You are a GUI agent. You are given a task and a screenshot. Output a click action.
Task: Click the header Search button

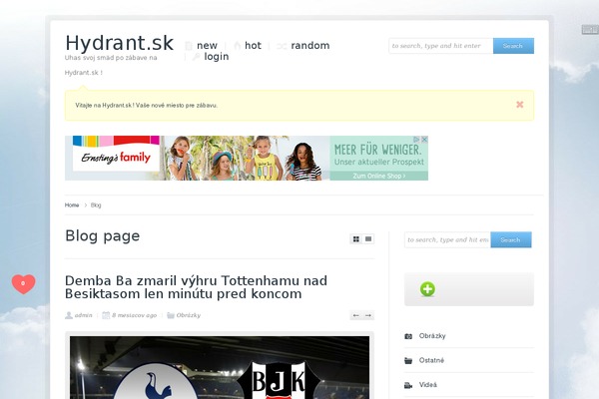click(513, 46)
